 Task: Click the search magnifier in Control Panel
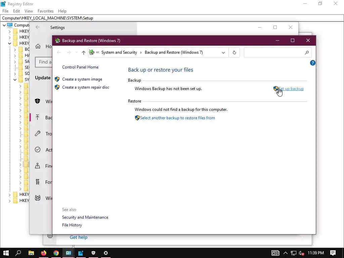pos(307,52)
